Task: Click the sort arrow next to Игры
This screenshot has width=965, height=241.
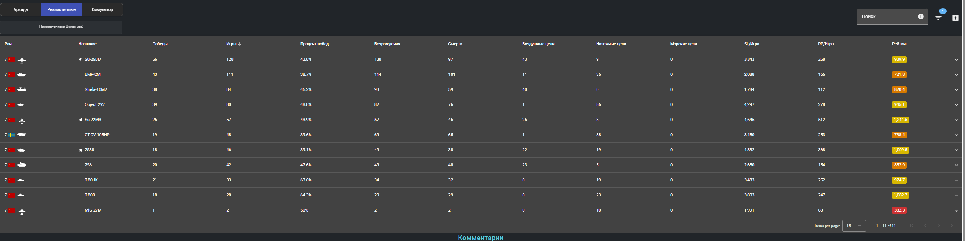Action: pos(240,44)
